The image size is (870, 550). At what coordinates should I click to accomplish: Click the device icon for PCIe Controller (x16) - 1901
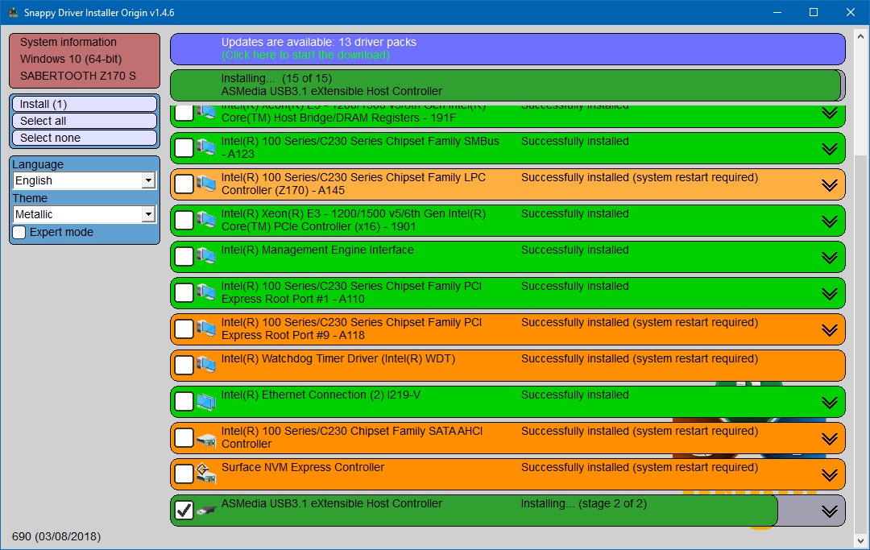click(x=206, y=220)
